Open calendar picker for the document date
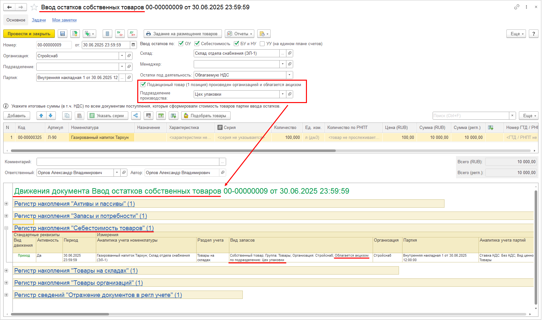Viewport: 542px width, 320px height. 133,45
